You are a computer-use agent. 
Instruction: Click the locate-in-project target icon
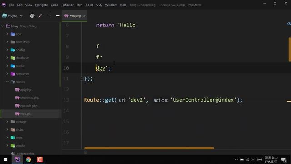point(32,16)
